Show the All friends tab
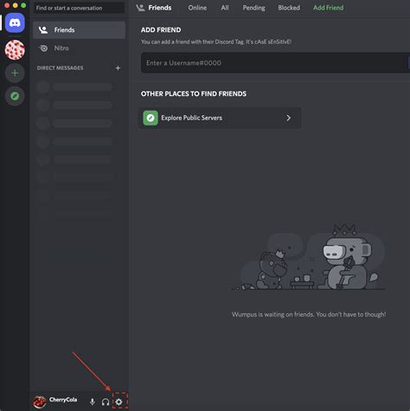The image size is (410, 411). 225,8
